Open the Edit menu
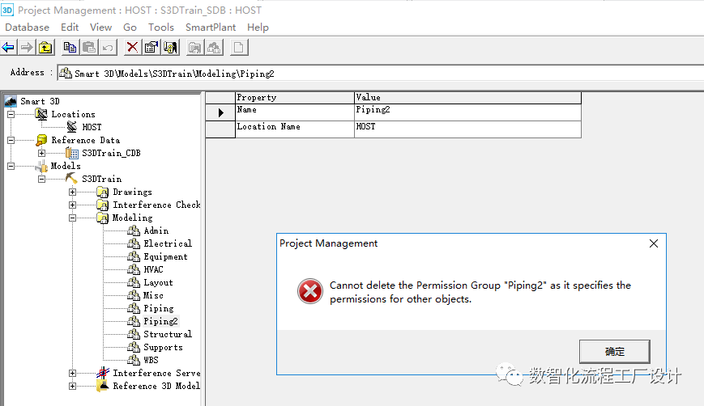 (x=70, y=27)
